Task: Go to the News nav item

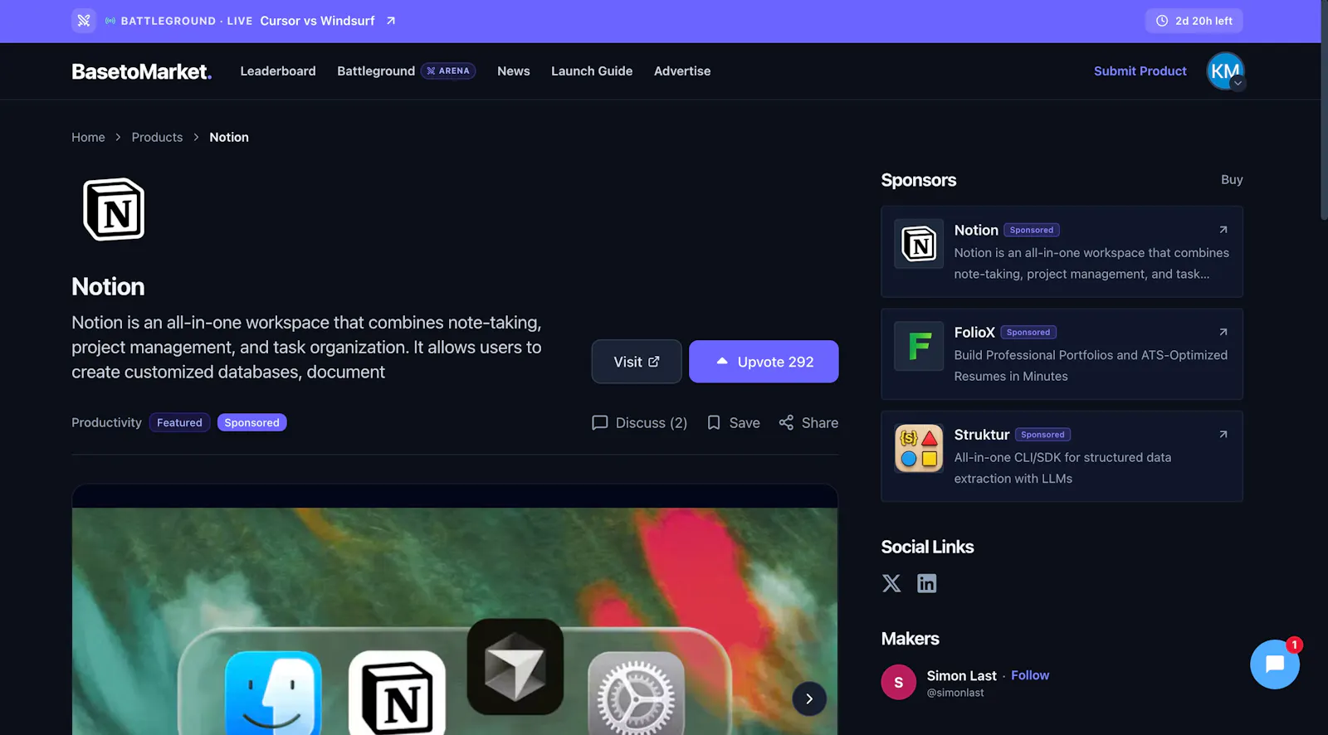Action: point(513,71)
